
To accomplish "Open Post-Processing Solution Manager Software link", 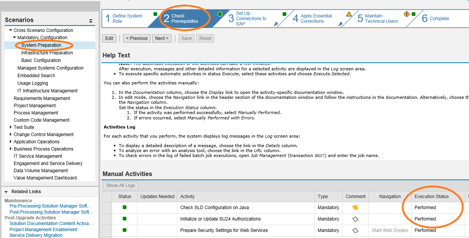I will pos(51,212).
